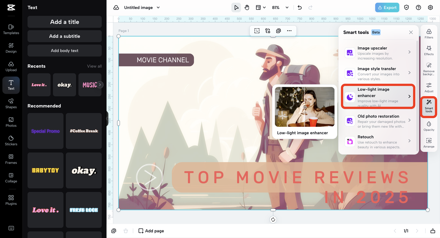Expand the 81% zoom dropdown
This screenshot has width=440, height=238.
[x=287, y=8]
